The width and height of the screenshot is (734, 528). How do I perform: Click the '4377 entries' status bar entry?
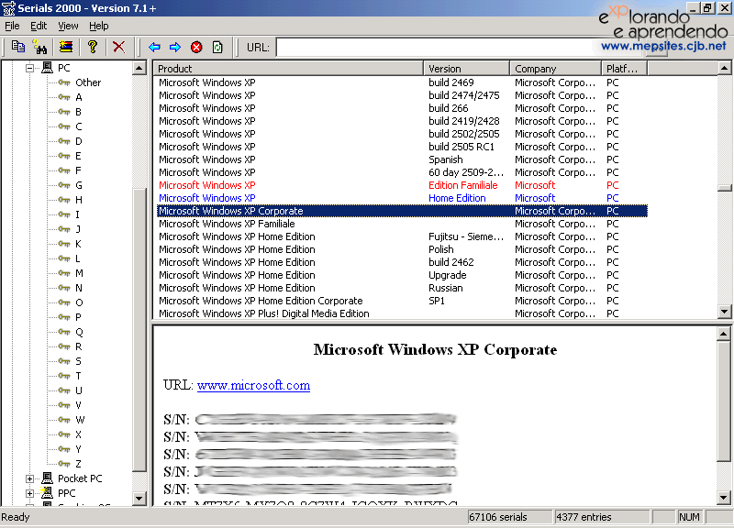point(602,517)
